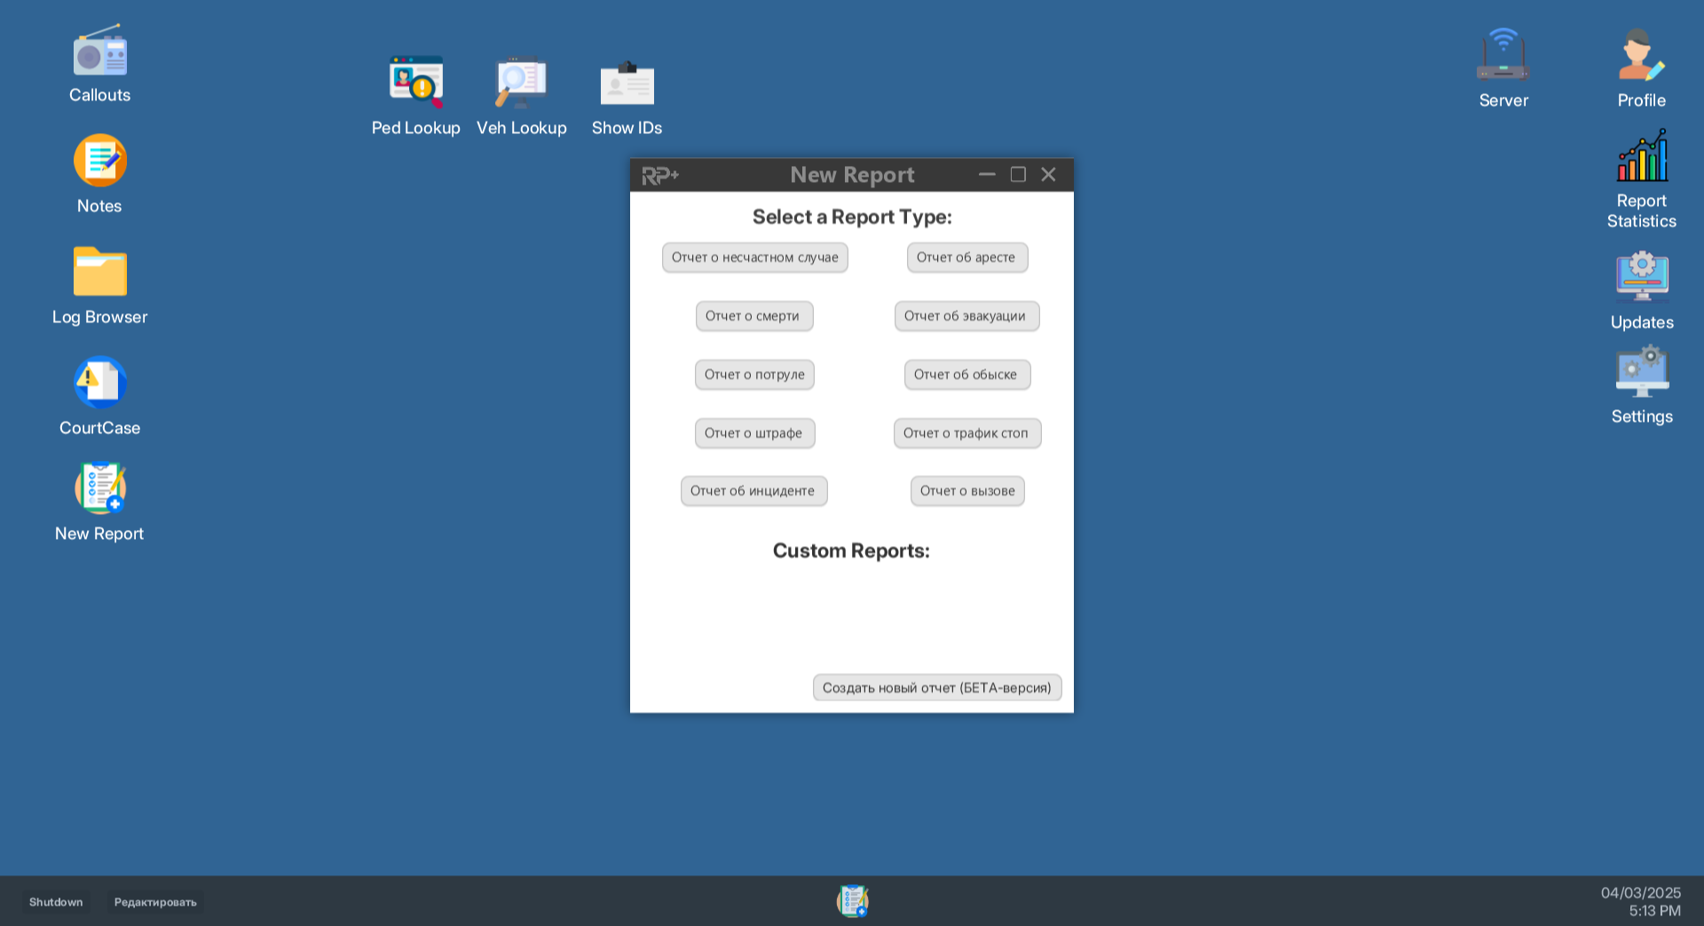Viewport: 1704px width, 926px height.
Task: Open the Server connection icon
Action: tap(1503, 55)
